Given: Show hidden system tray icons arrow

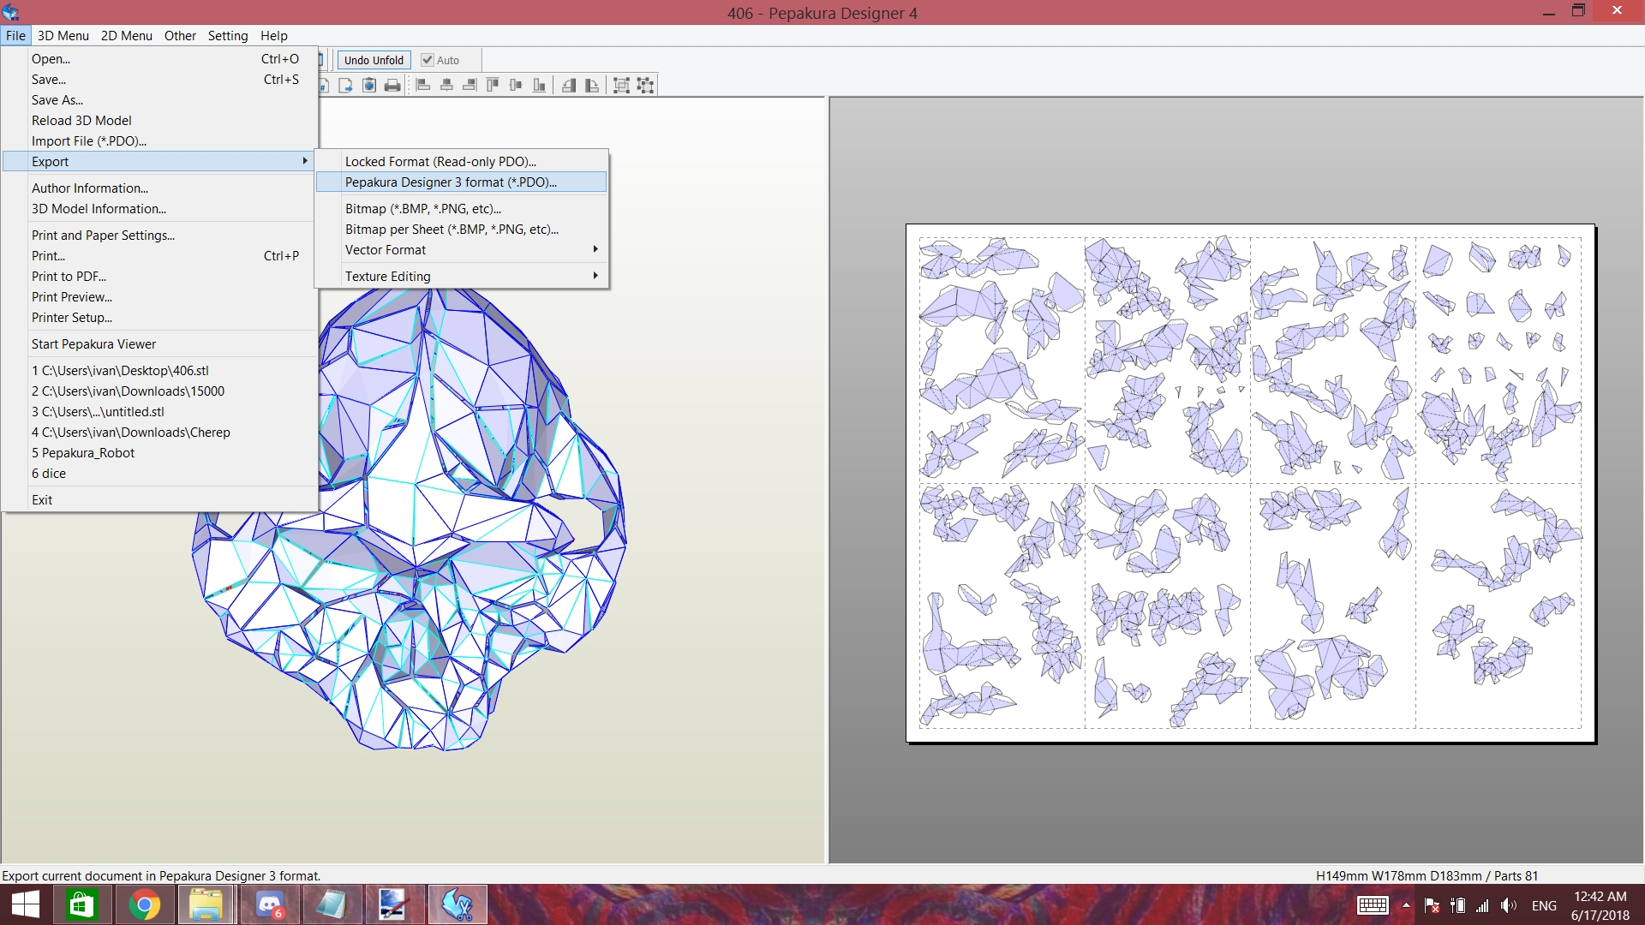Looking at the screenshot, I should 1406,905.
